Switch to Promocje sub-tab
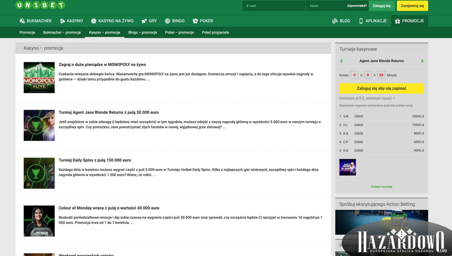 [27, 32]
